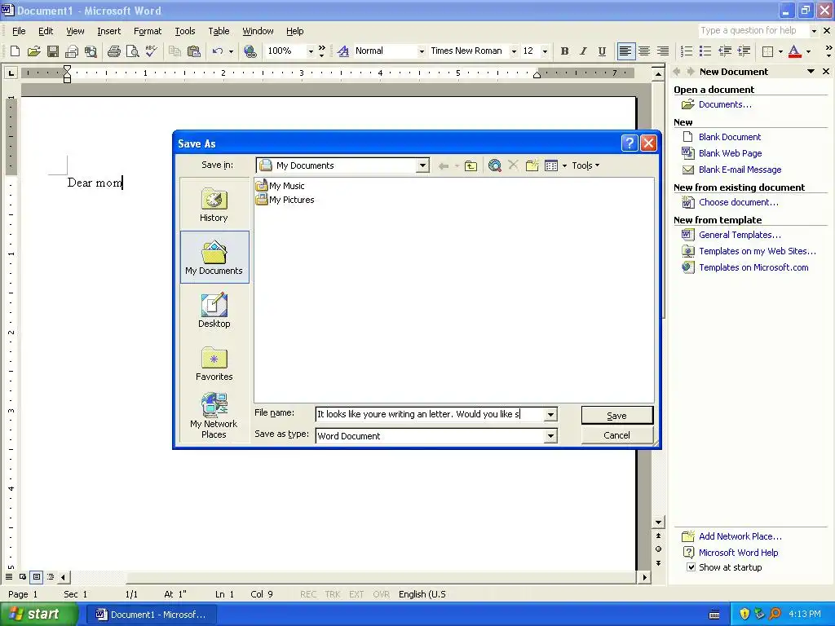Image resolution: width=835 pixels, height=626 pixels.
Task: Select Favorites in the Save As places bar
Action: pyautogui.click(x=214, y=364)
